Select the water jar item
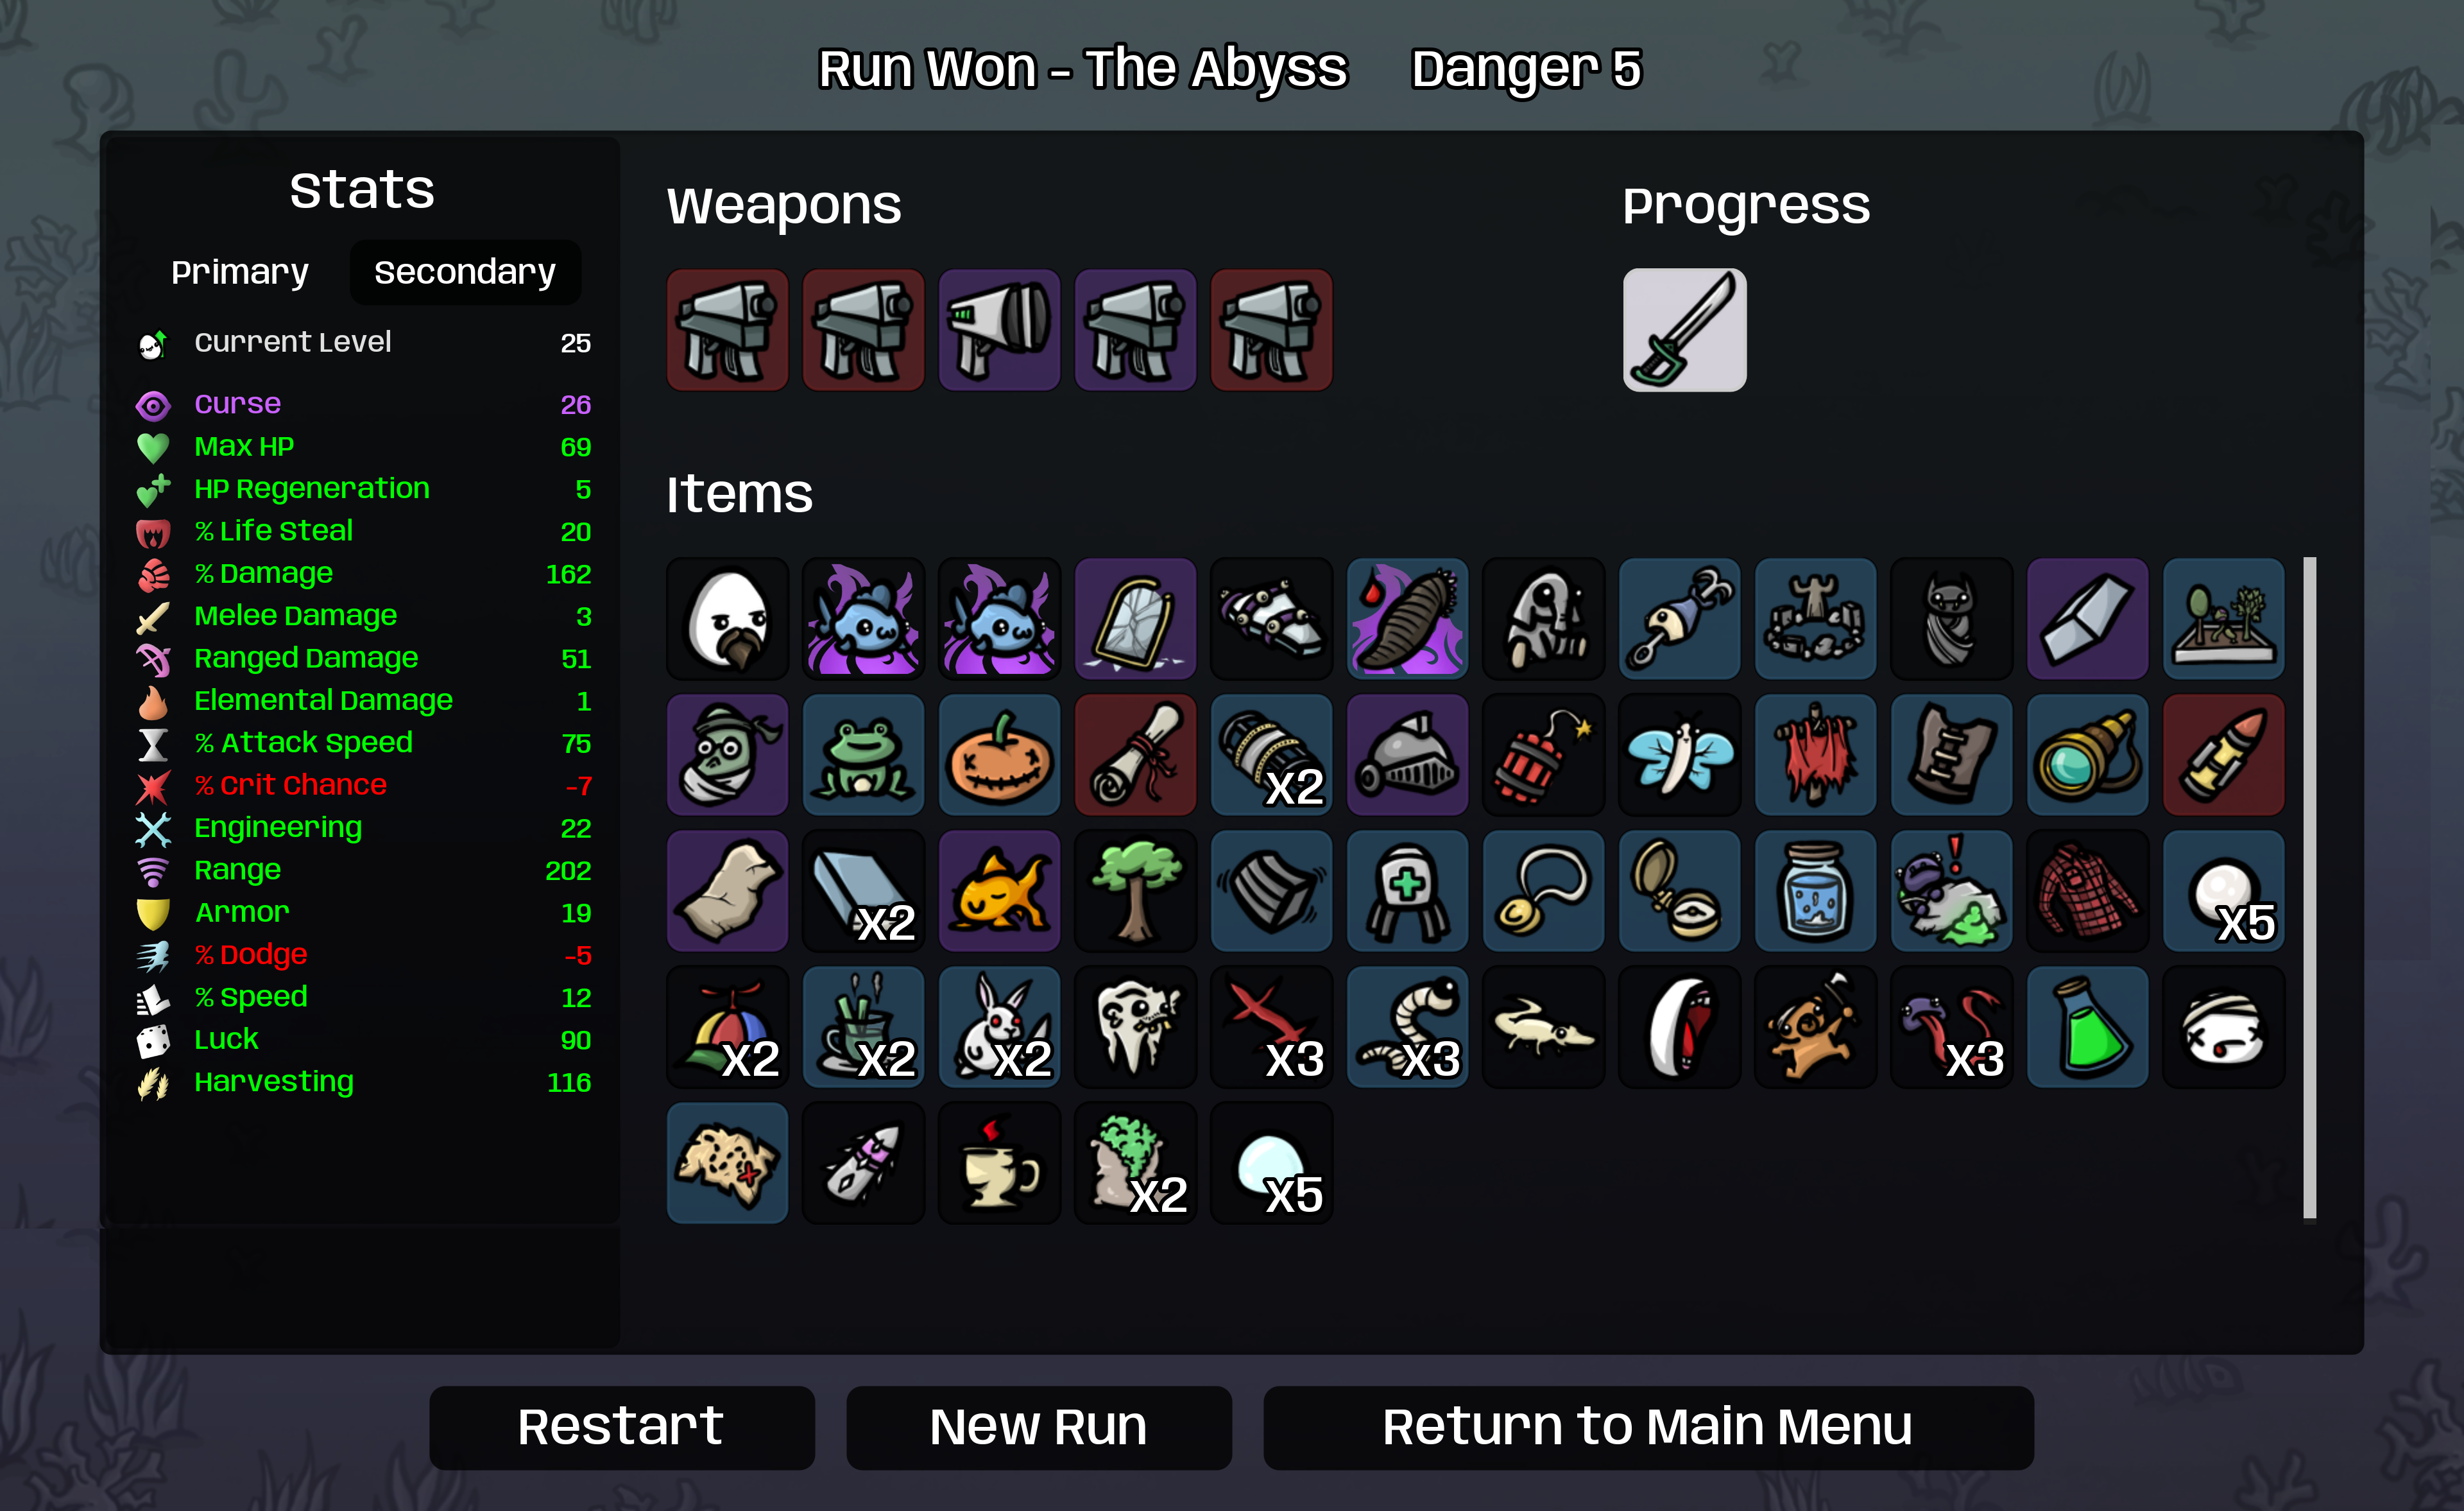This screenshot has width=2464, height=1511. click(1815, 890)
